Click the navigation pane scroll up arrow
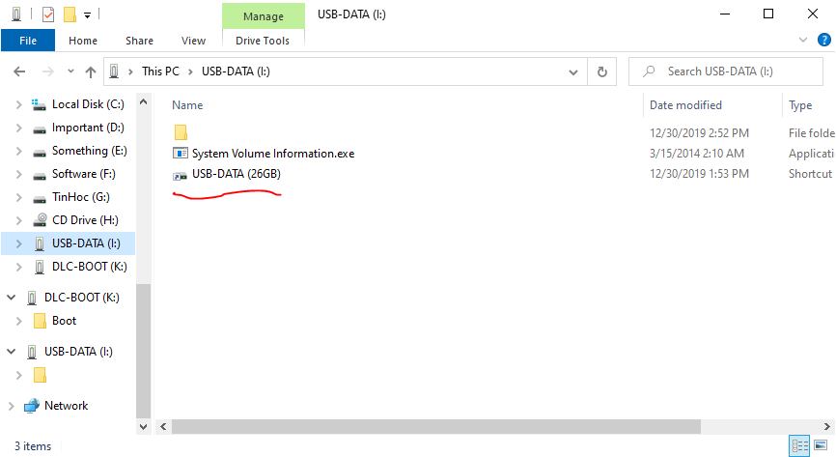836x457 pixels. tap(143, 101)
